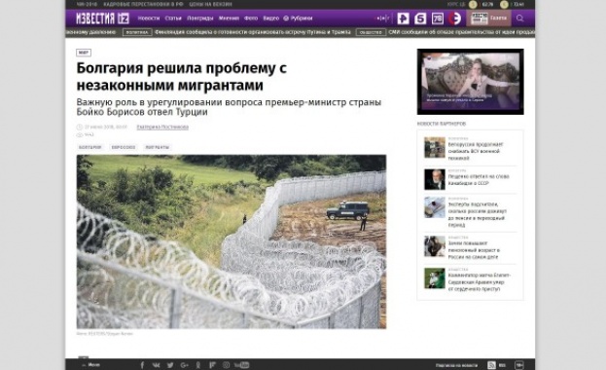Image resolution: width=606 pixels, height=370 pixels.
Task: Open YouTube icon in footer bar
Action: pos(241,365)
